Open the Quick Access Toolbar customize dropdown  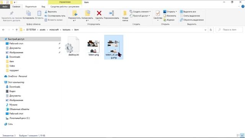[15, 2]
